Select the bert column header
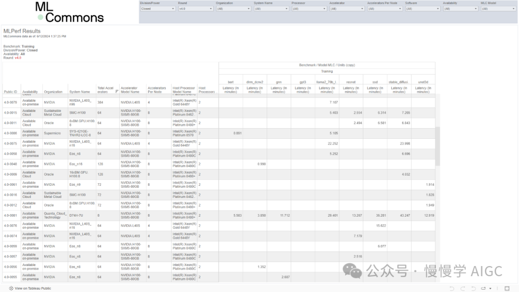The width and height of the screenshot is (519, 292). tap(231, 82)
